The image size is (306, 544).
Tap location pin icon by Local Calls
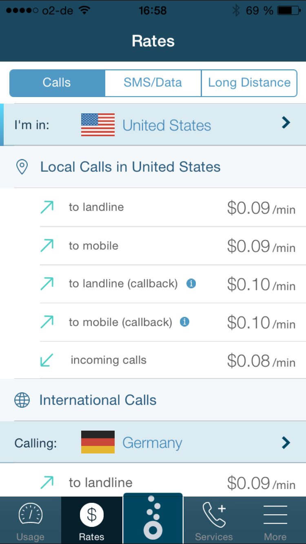click(22, 167)
